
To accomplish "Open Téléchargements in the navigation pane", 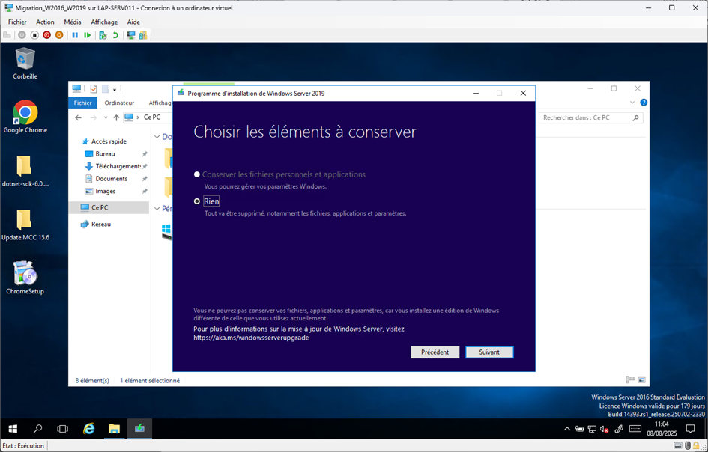I will (113, 166).
